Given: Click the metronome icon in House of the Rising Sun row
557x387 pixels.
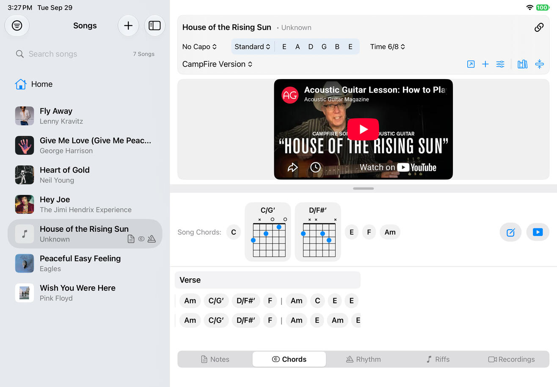Looking at the screenshot, I should (x=152, y=239).
